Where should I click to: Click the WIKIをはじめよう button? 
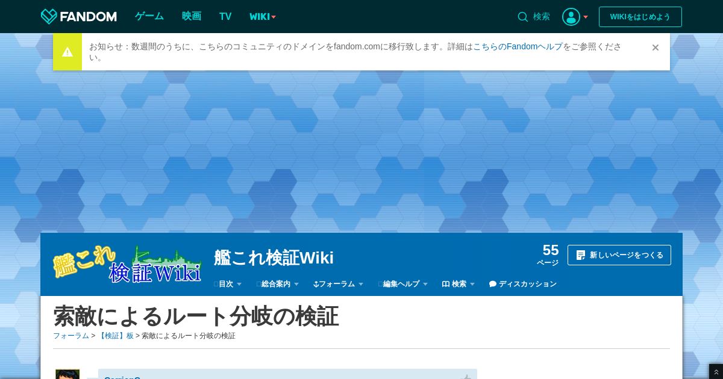tap(640, 17)
